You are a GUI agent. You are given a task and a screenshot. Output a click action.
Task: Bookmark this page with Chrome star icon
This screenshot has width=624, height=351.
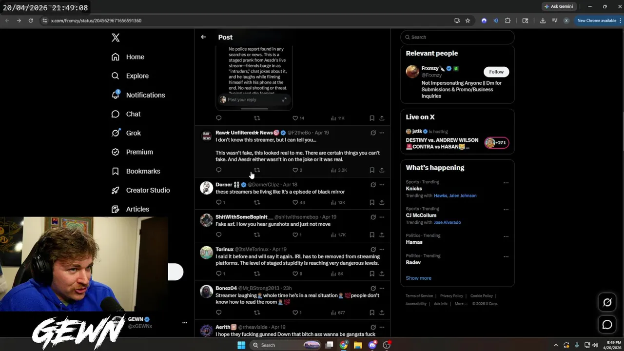(468, 20)
